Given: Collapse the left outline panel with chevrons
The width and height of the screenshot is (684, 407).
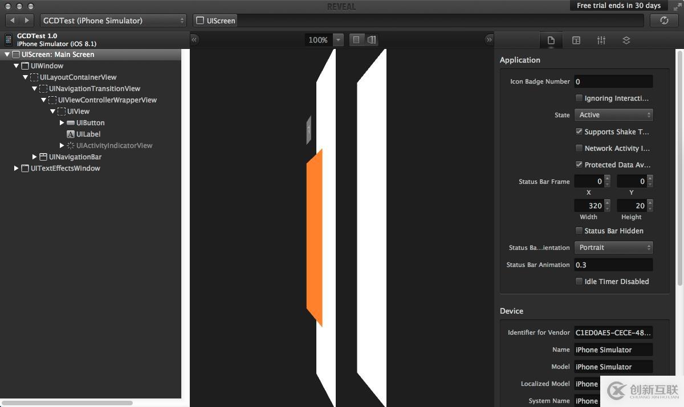Looking at the screenshot, I should point(194,40).
